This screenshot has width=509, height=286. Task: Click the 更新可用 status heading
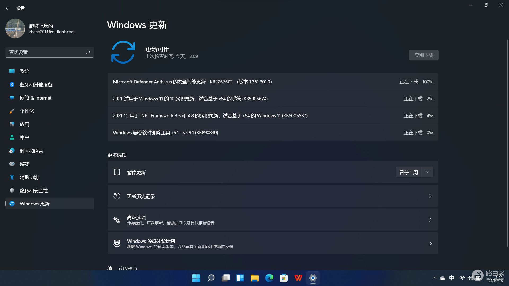coord(157,49)
